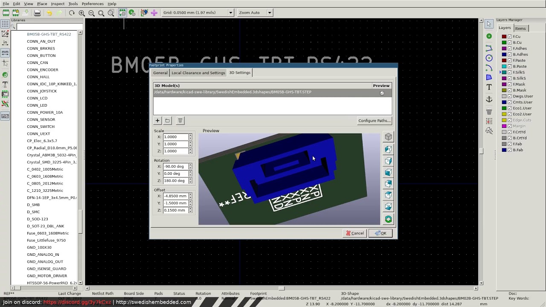Adjust Rotation Z spinner arrows

(x=190, y=181)
